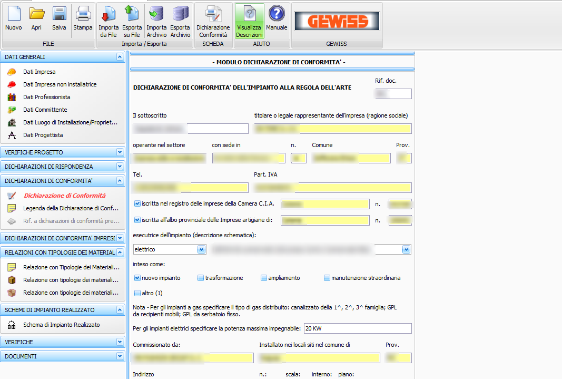Open Dati Impresa in sidebar
This screenshot has height=379, width=562.
[x=40, y=72]
